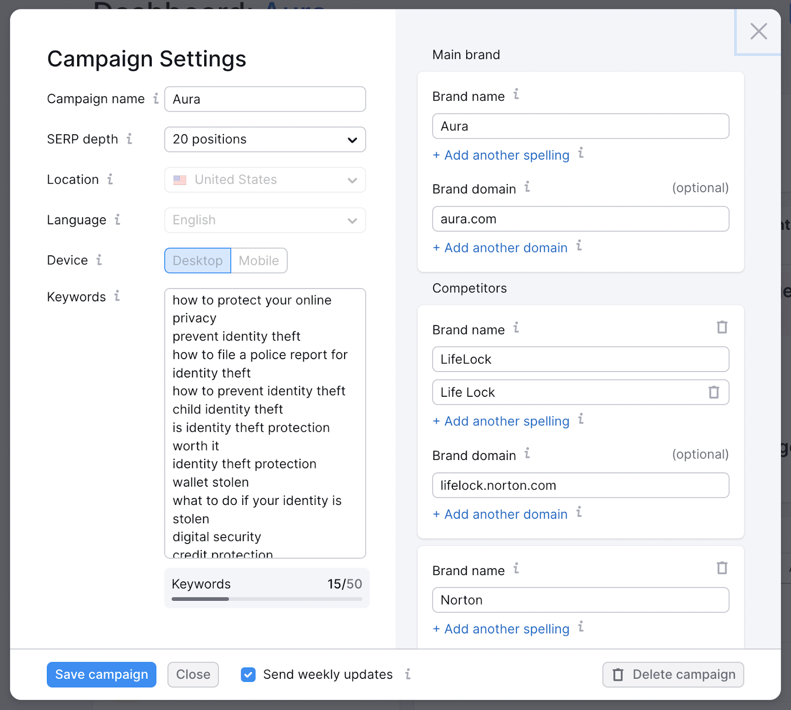Open the Language English dropdown
Screen dimensions: 791x710
(x=265, y=220)
